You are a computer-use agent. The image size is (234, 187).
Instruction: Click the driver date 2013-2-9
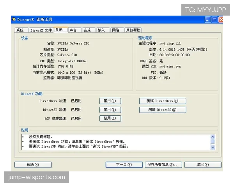[167, 55]
